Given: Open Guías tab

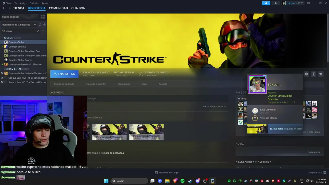Looking at the screenshot, I should (144, 84).
